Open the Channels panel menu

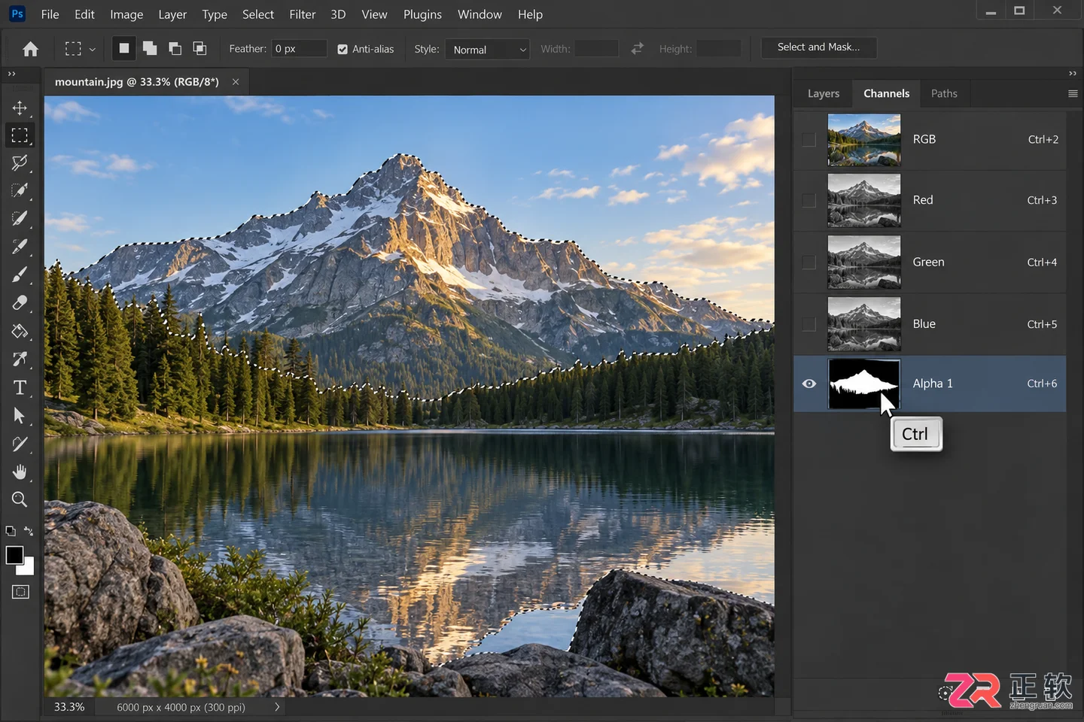pos(1073,93)
